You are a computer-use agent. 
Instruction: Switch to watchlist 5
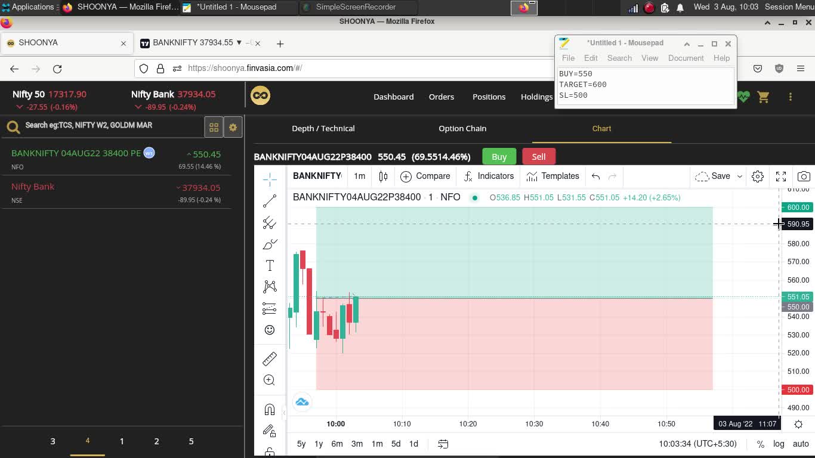click(191, 441)
